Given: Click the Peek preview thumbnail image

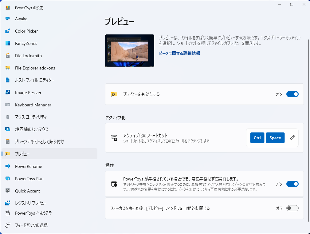Looking at the screenshot, I should (x=129, y=50).
